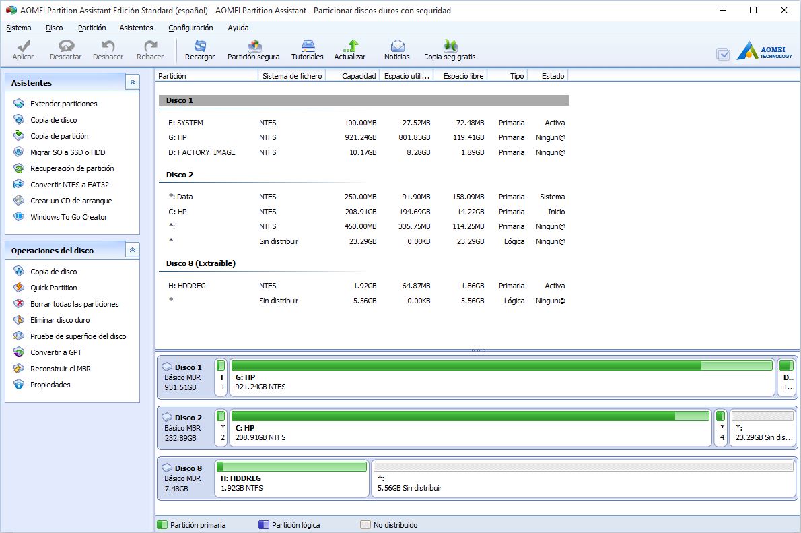Open Crear un CD de arranque
The image size is (801, 533).
71,201
